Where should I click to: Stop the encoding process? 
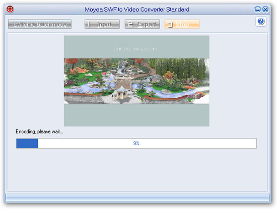coord(182,24)
